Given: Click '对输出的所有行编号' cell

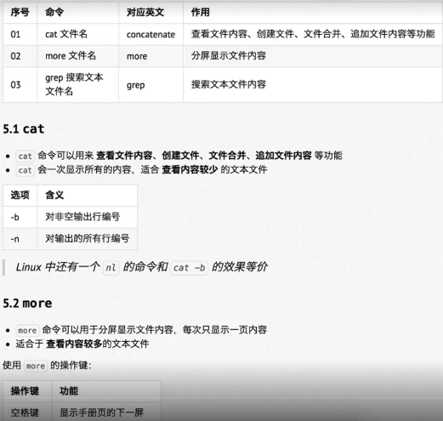Looking at the screenshot, I should tap(87, 239).
